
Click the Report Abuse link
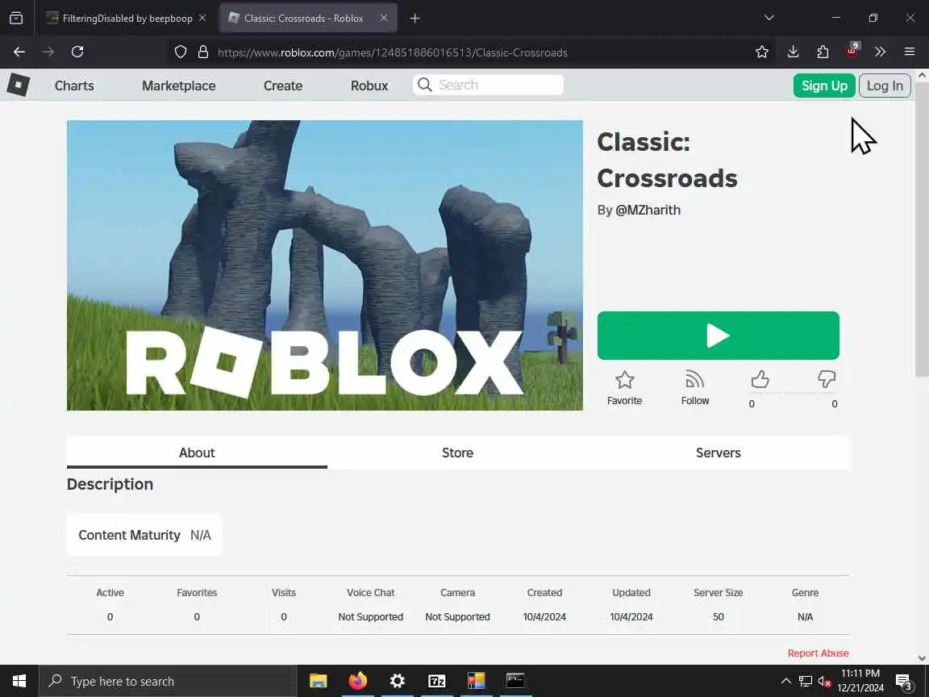tap(818, 653)
